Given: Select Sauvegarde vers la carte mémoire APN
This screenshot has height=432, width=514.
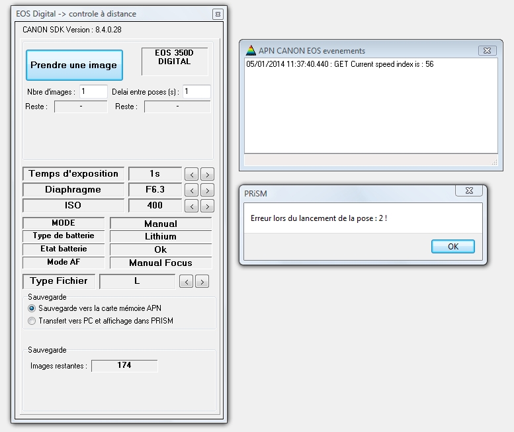Looking at the screenshot, I should (32, 308).
